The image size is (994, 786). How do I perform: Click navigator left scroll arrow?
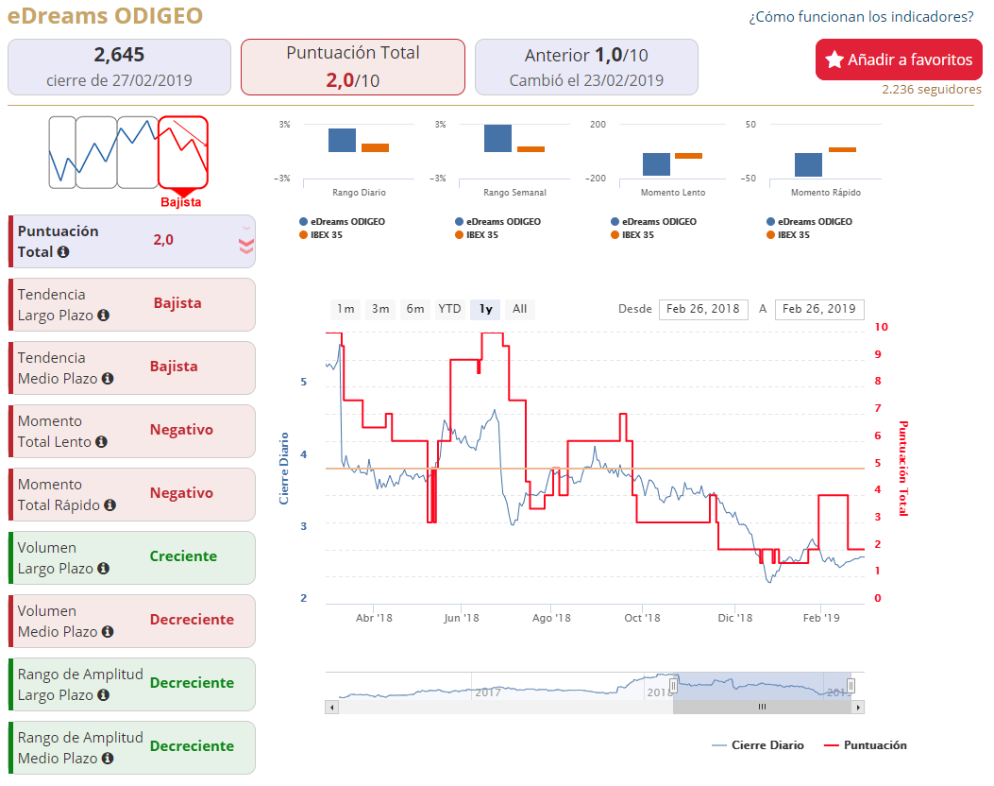coord(331,708)
